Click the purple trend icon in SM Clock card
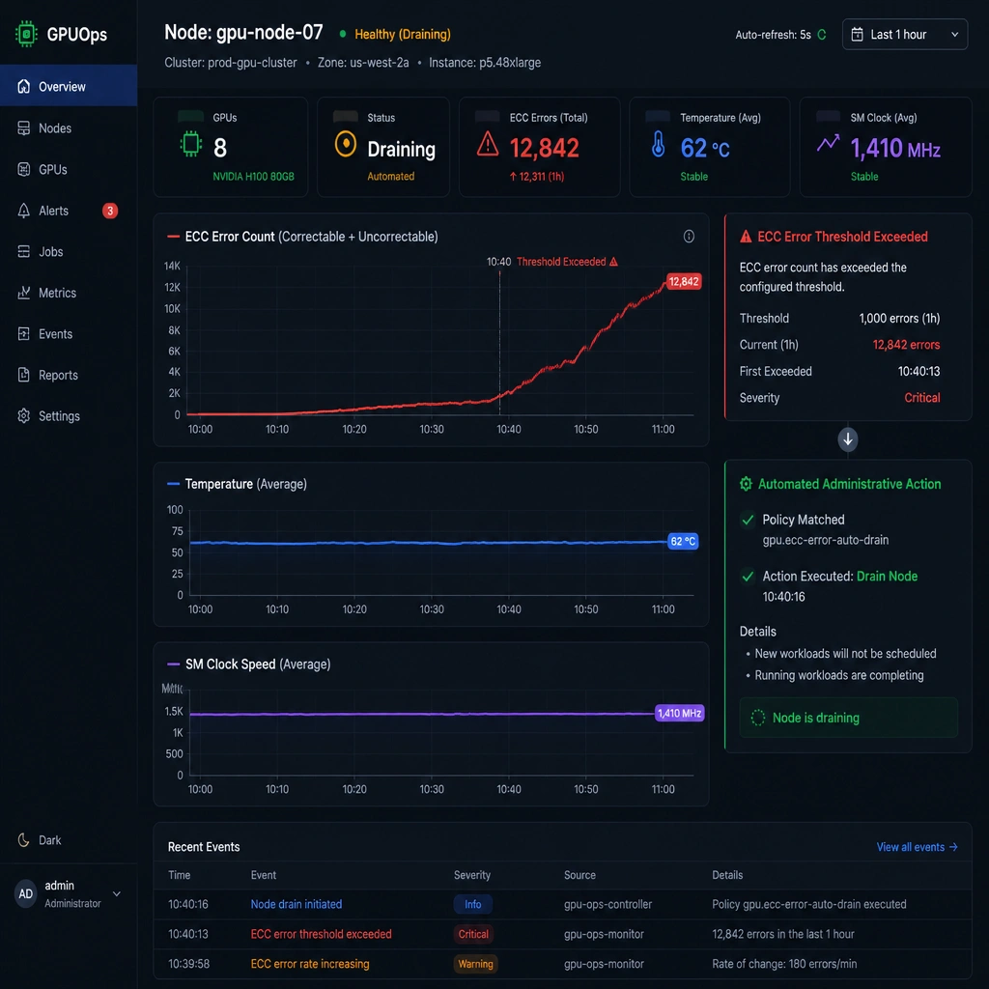Image resolution: width=989 pixels, height=989 pixels. pos(828,143)
